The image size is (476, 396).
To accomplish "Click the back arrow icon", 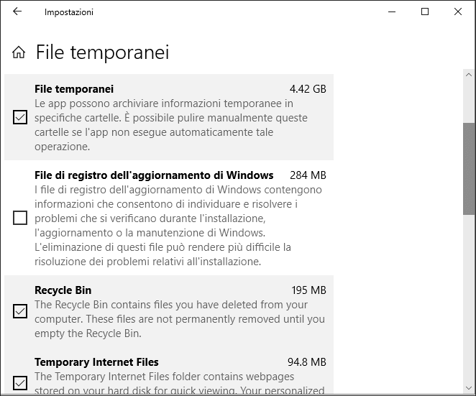I will pos(17,11).
